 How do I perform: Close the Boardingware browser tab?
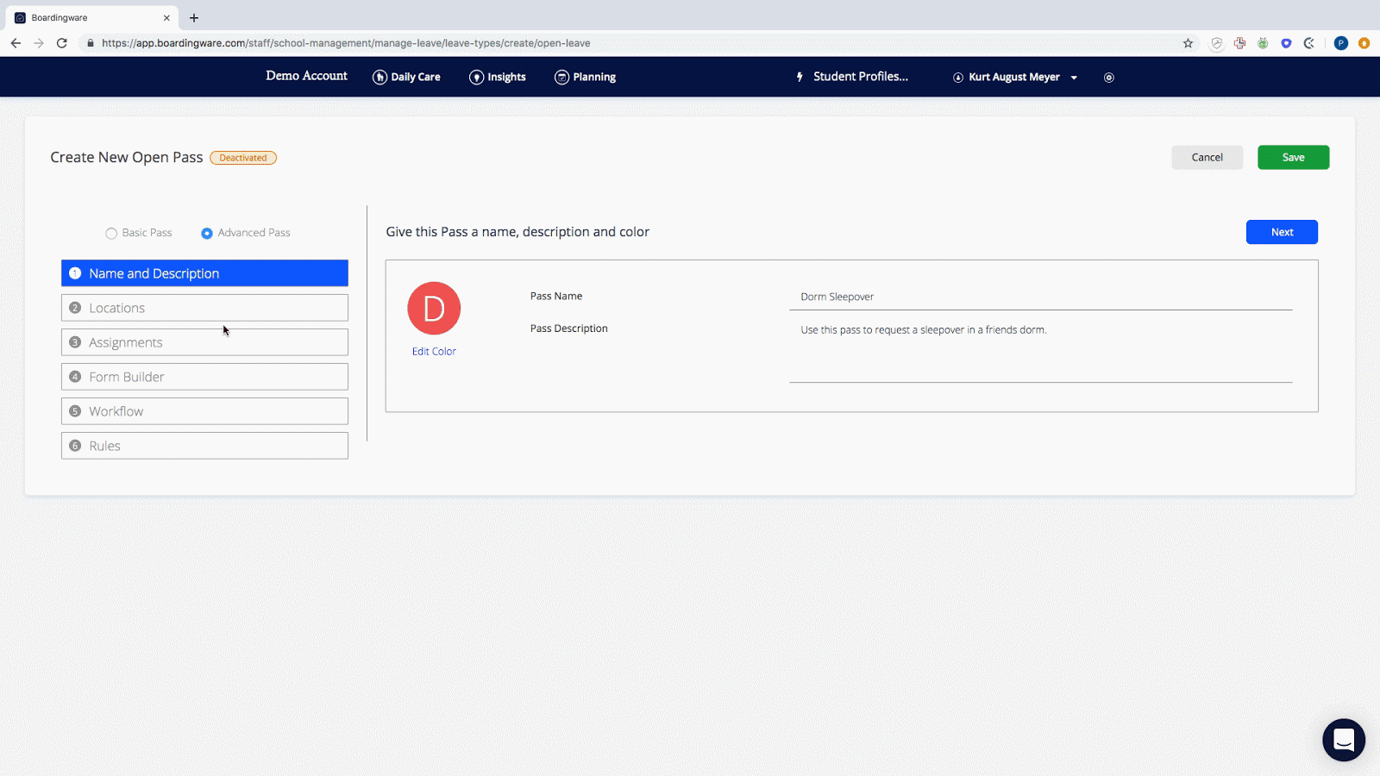coord(166,17)
